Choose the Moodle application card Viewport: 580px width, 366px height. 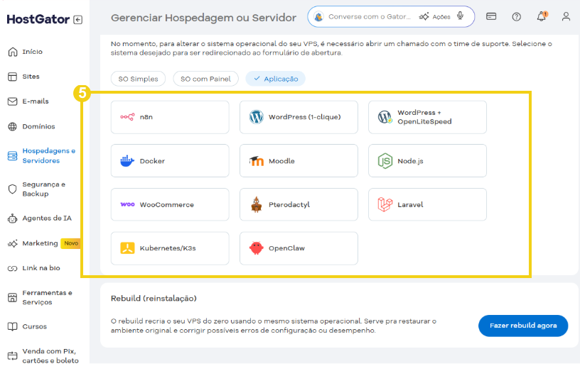pos(299,161)
